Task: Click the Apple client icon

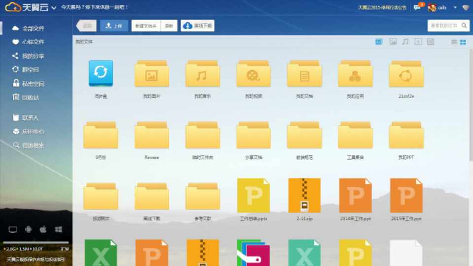Action: pyautogui.click(x=43, y=230)
